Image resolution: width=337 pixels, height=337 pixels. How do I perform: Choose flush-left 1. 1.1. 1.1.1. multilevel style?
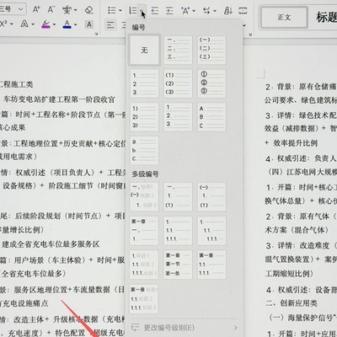[178, 231]
